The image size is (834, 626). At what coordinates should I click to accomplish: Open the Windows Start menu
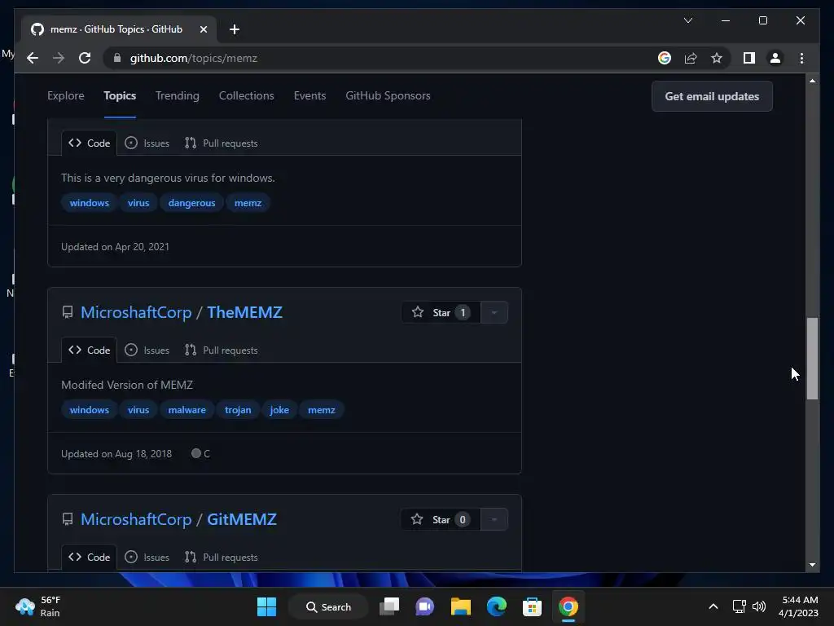pyautogui.click(x=266, y=606)
